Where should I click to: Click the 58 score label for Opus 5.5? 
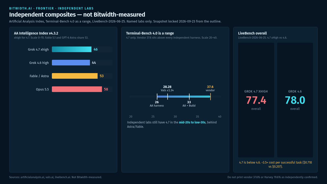pyautogui.click(x=106, y=89)
